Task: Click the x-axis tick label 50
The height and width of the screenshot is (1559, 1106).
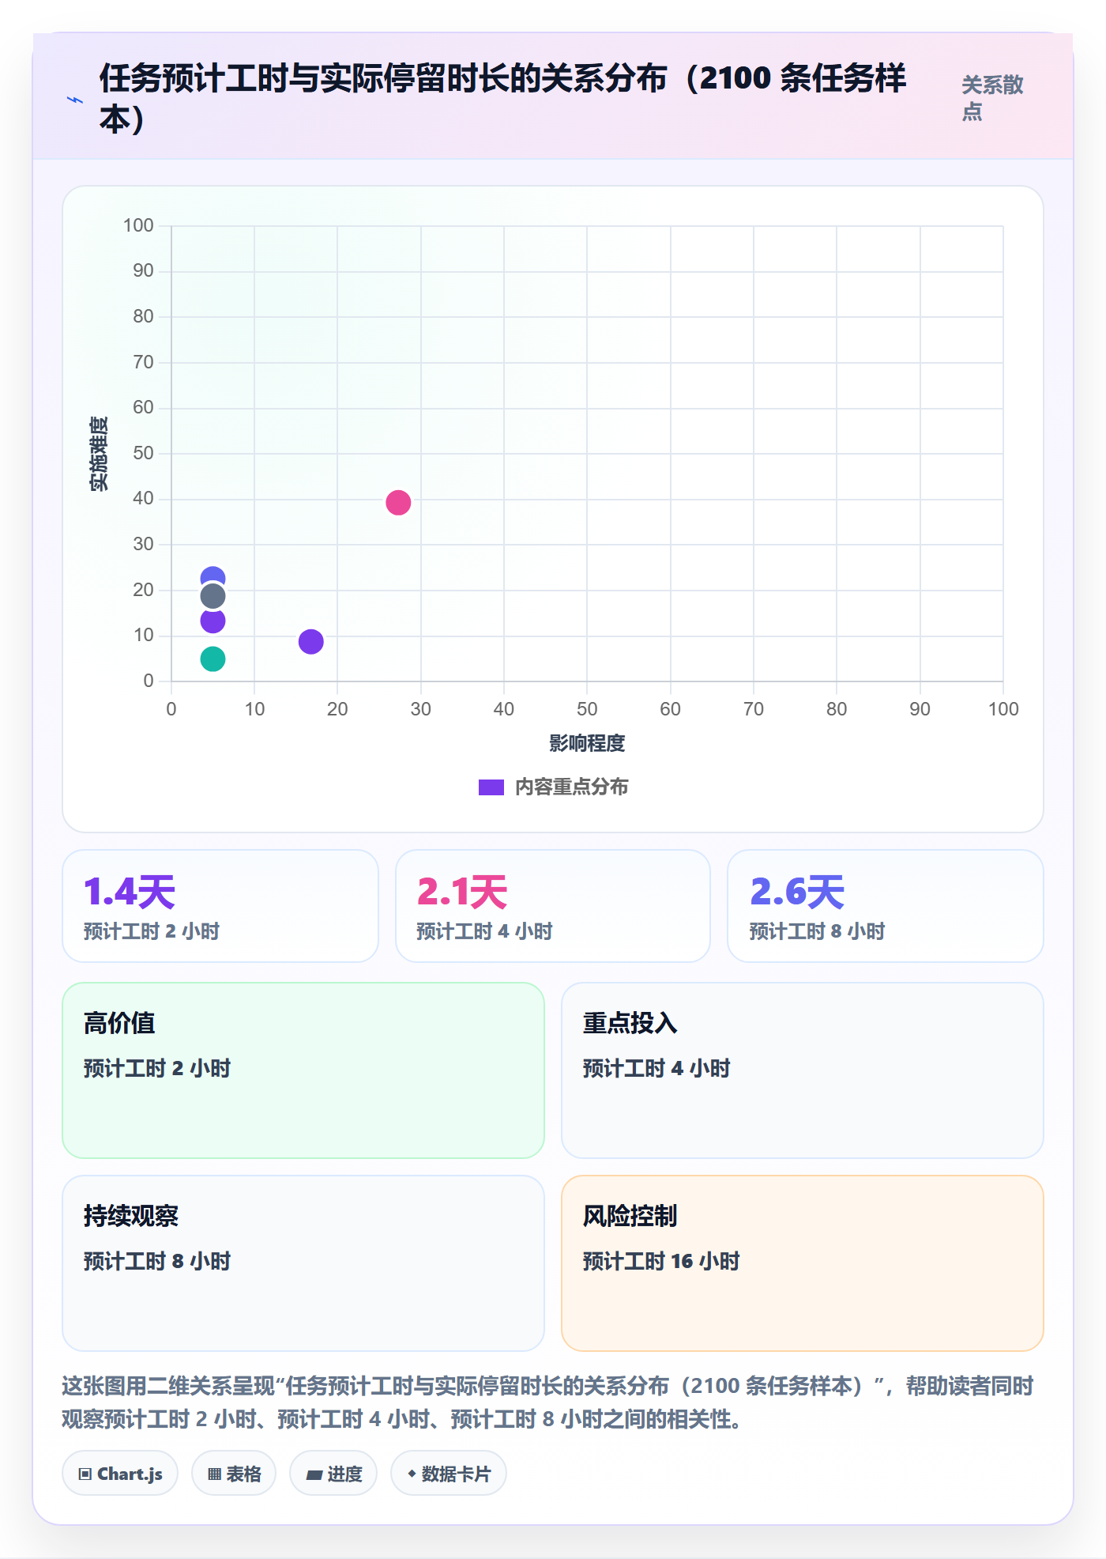Action: tap(587, 709)
